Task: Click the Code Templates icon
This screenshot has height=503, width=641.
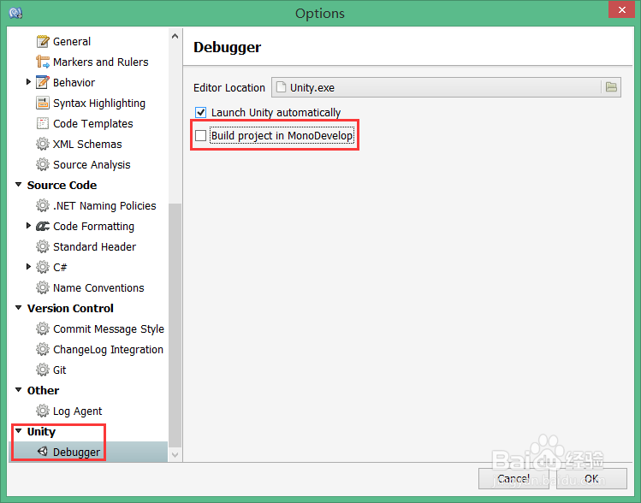Action: click(x=43, y=123)
